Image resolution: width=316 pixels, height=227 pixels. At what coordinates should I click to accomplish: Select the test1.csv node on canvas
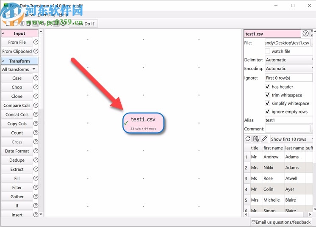pyautogui.click(x=143, y=123)
